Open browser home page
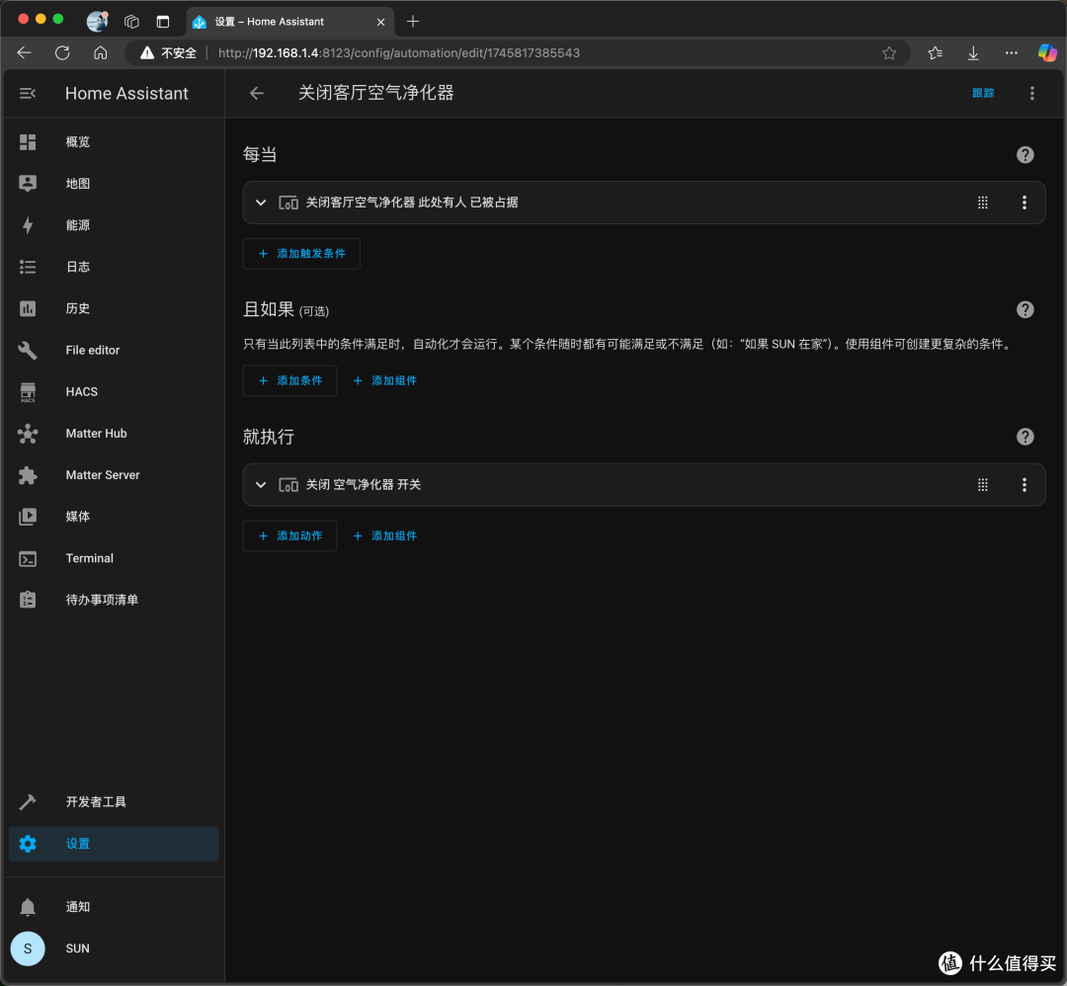This screenshot has height=986, width=1067. [101, 53]
